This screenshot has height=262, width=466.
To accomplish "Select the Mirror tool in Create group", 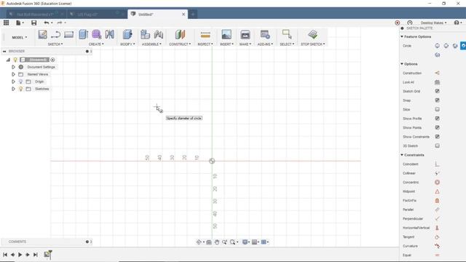I will click(110, 34).
